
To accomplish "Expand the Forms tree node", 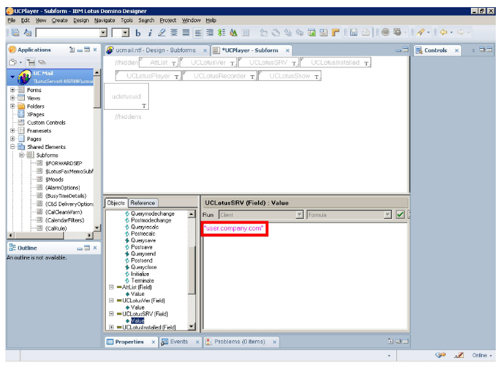I will click(13, 89).
